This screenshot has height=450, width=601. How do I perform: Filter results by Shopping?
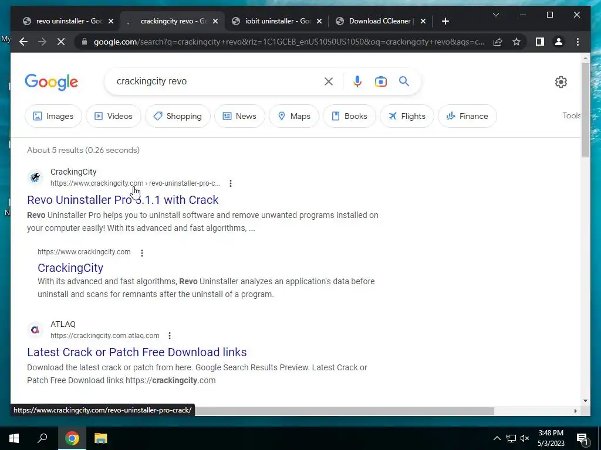click(177, 116)
